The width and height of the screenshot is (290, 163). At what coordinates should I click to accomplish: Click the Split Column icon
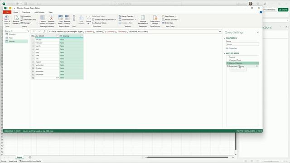point(81,18)
